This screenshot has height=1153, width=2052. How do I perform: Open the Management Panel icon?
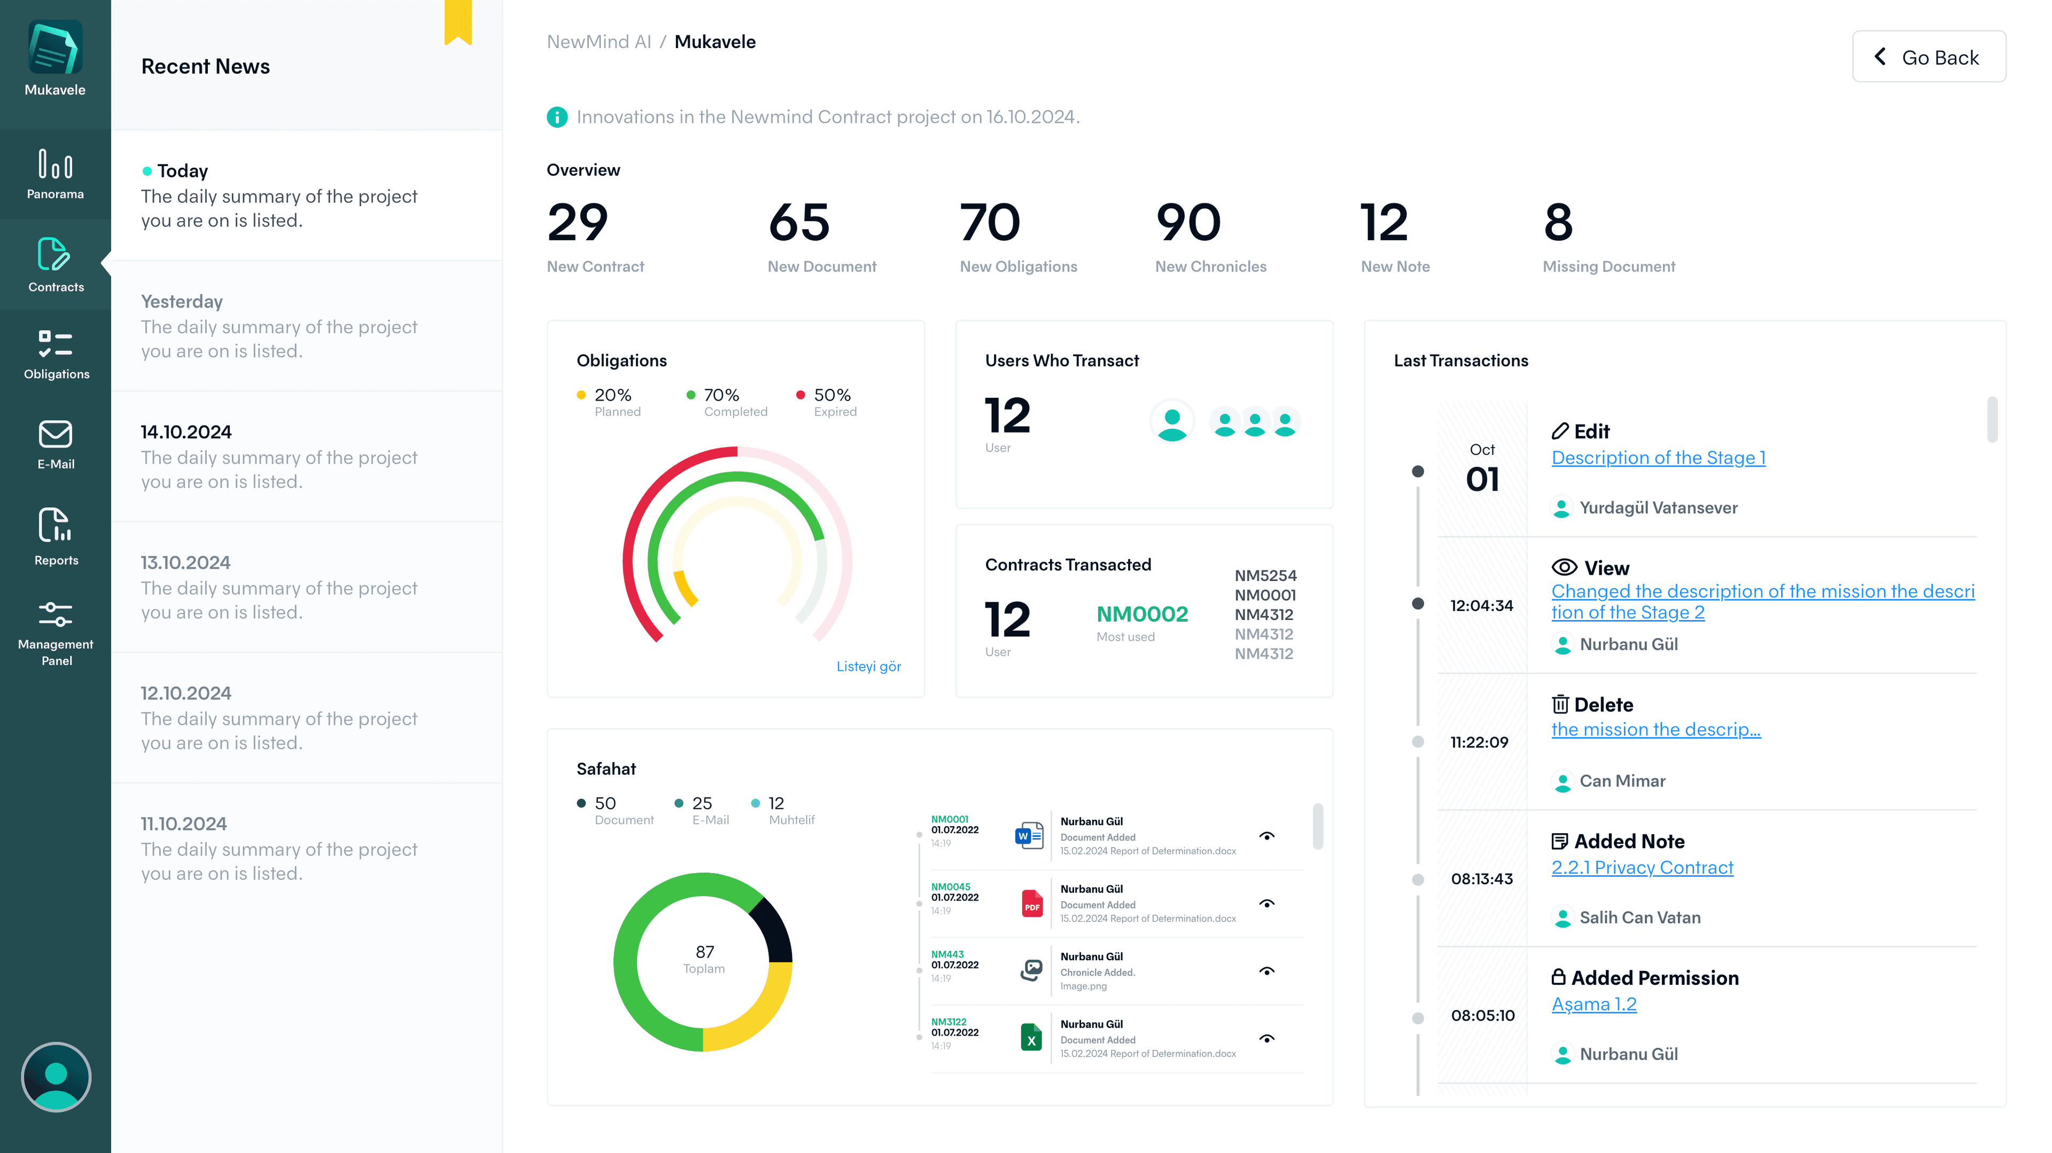click(55, 613)
